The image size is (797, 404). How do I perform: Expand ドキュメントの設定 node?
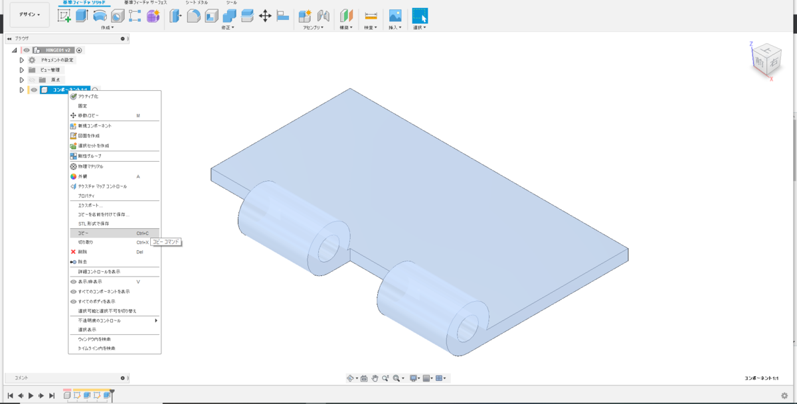(22, 60)
